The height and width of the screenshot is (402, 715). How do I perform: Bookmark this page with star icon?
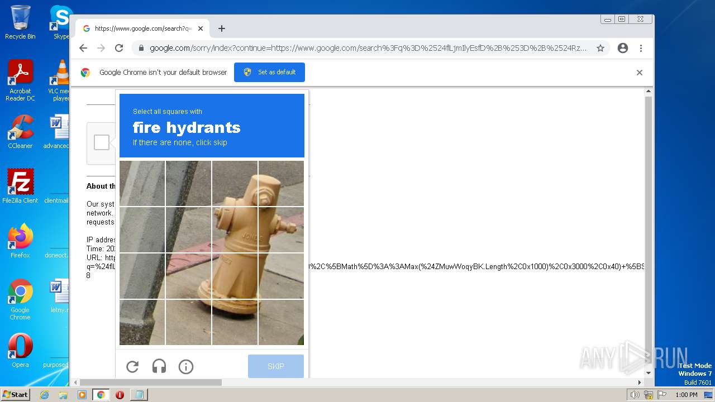[x=600, y=48]
